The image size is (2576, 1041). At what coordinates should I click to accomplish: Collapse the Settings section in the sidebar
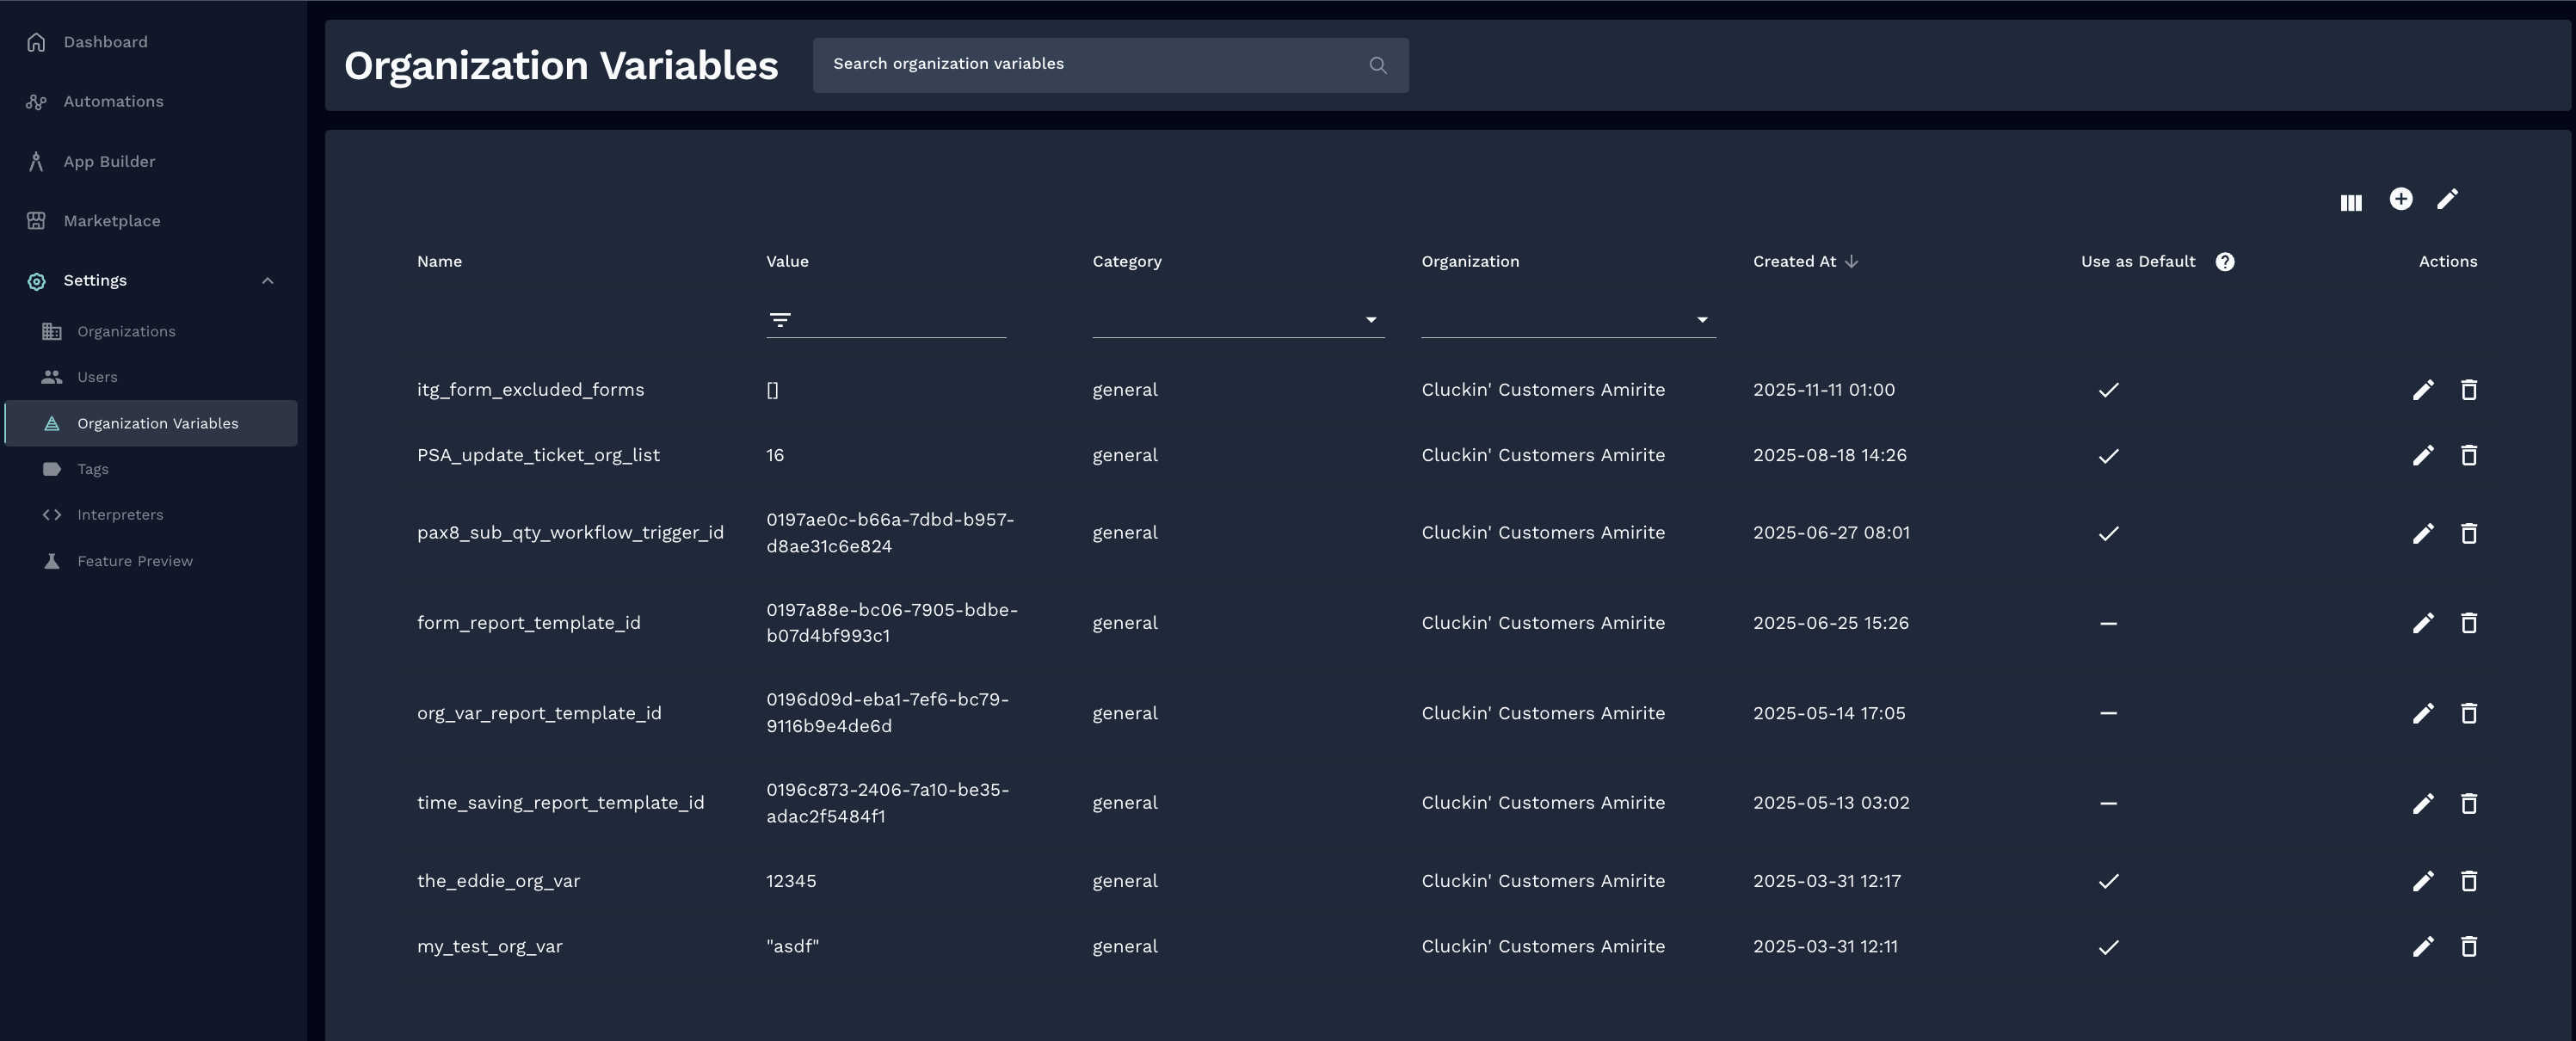tap(266, 280)
